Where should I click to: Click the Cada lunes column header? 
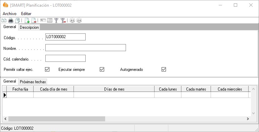pos(168,89)
